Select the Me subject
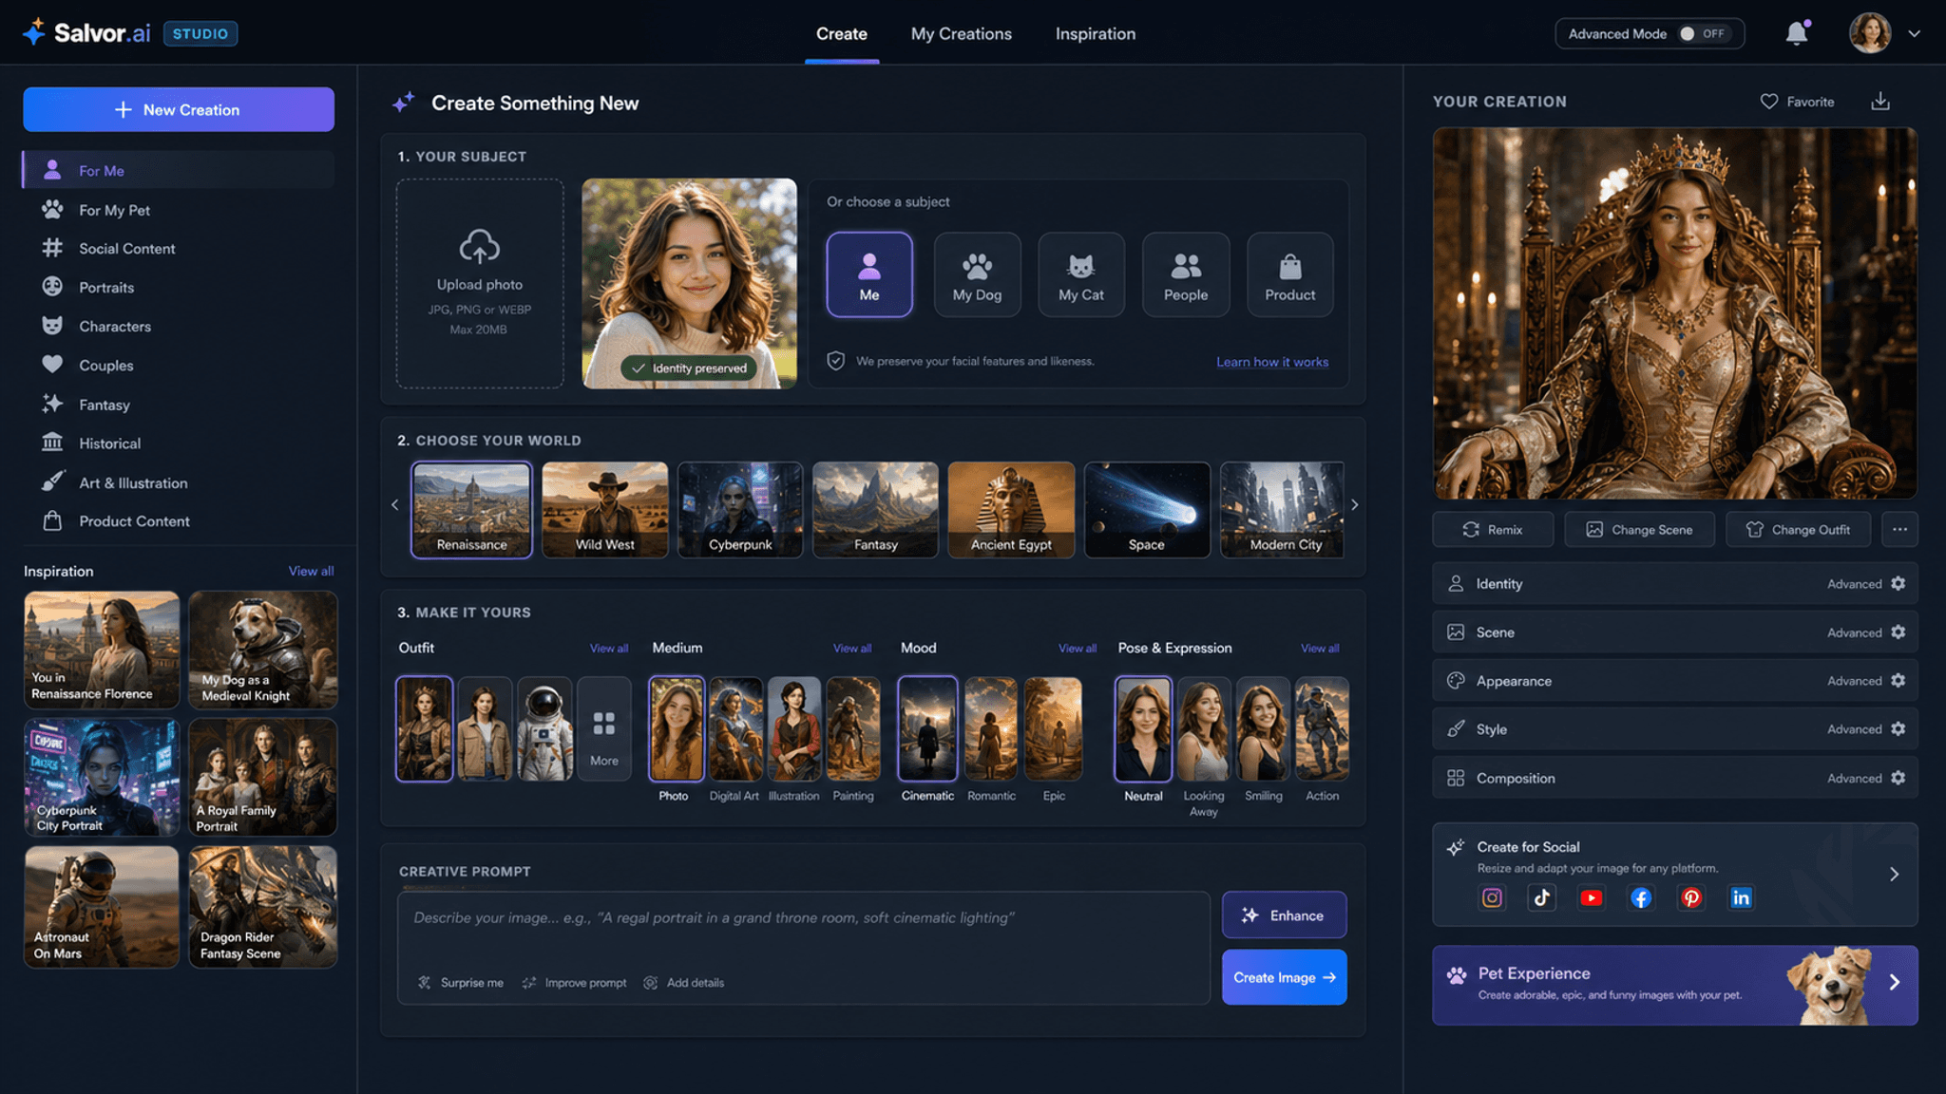The height and width of the screenshot is (1094, 1946). 869,274
